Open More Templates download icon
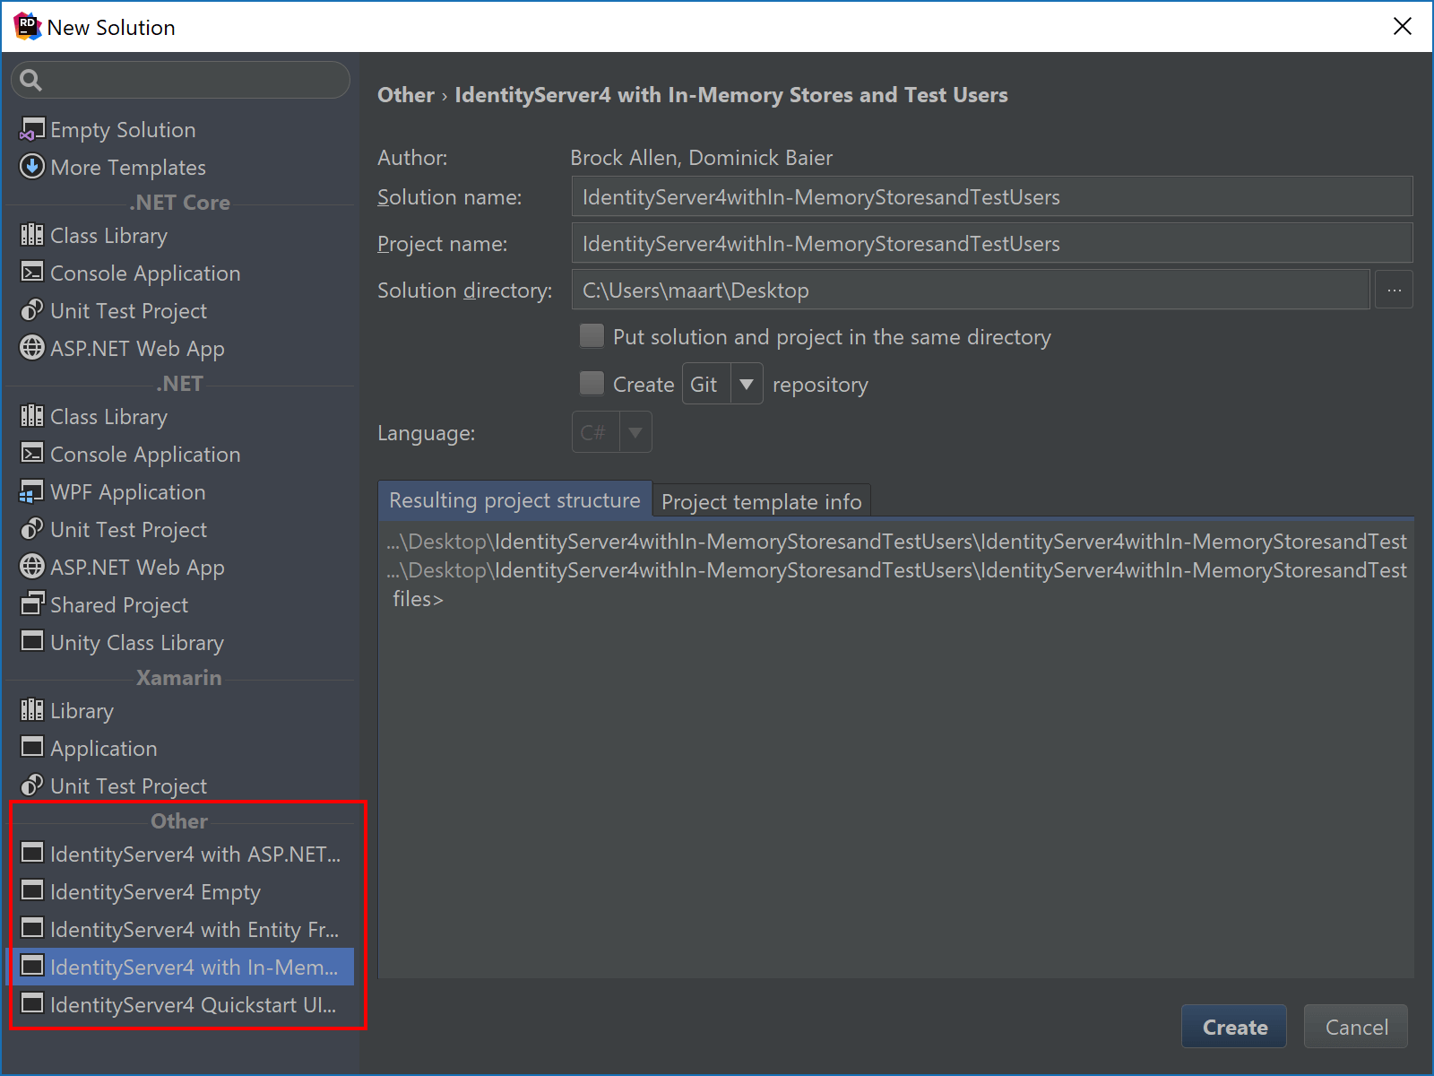 tap(32, 167)
